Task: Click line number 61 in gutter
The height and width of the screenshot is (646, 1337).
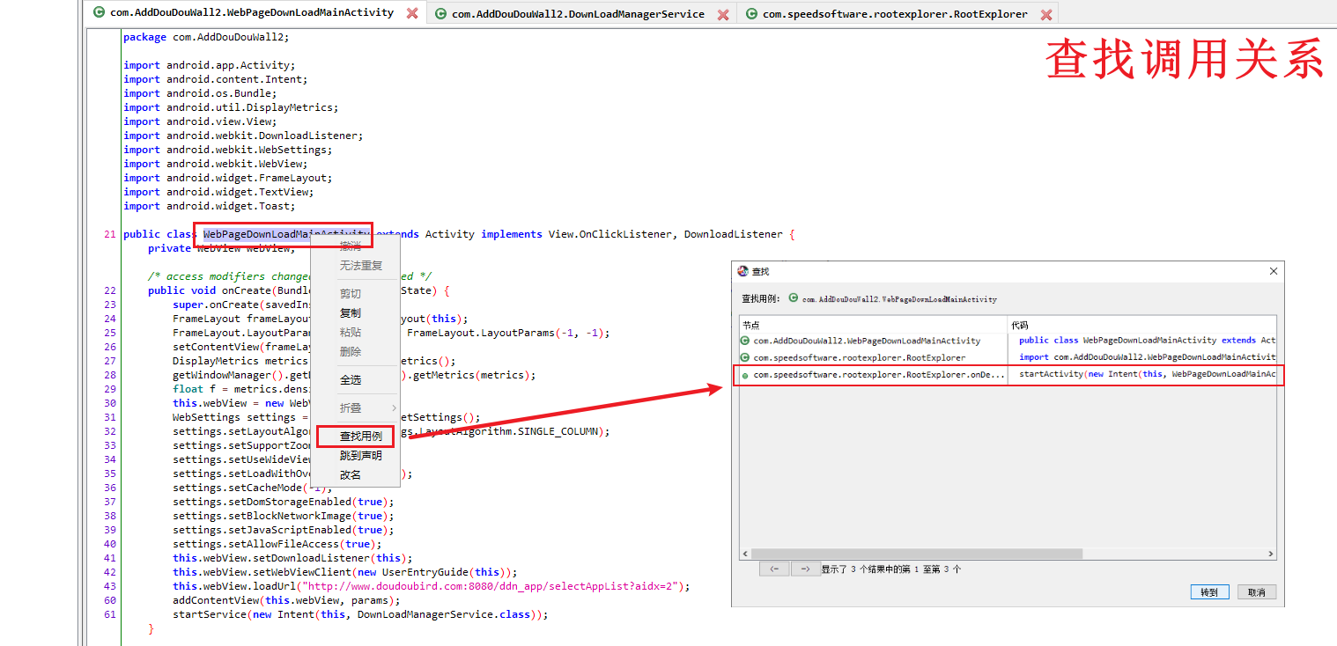Action: tap(109, 614)
